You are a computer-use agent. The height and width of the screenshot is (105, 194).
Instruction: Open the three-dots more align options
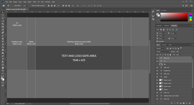78,6
